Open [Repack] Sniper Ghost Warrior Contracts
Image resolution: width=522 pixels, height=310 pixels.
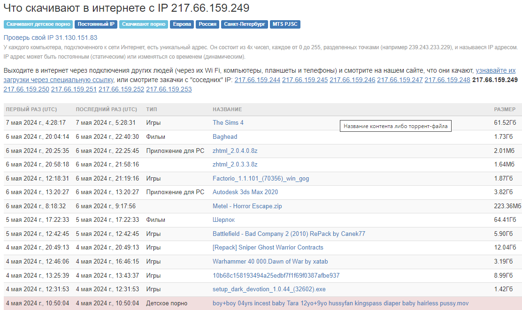coord(268,248)
